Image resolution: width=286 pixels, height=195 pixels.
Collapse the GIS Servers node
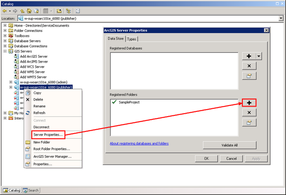click(x=5, y=51)
